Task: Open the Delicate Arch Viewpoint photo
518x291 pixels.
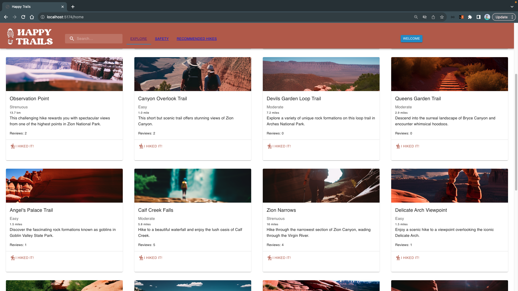Action: (x=449, y=186)
